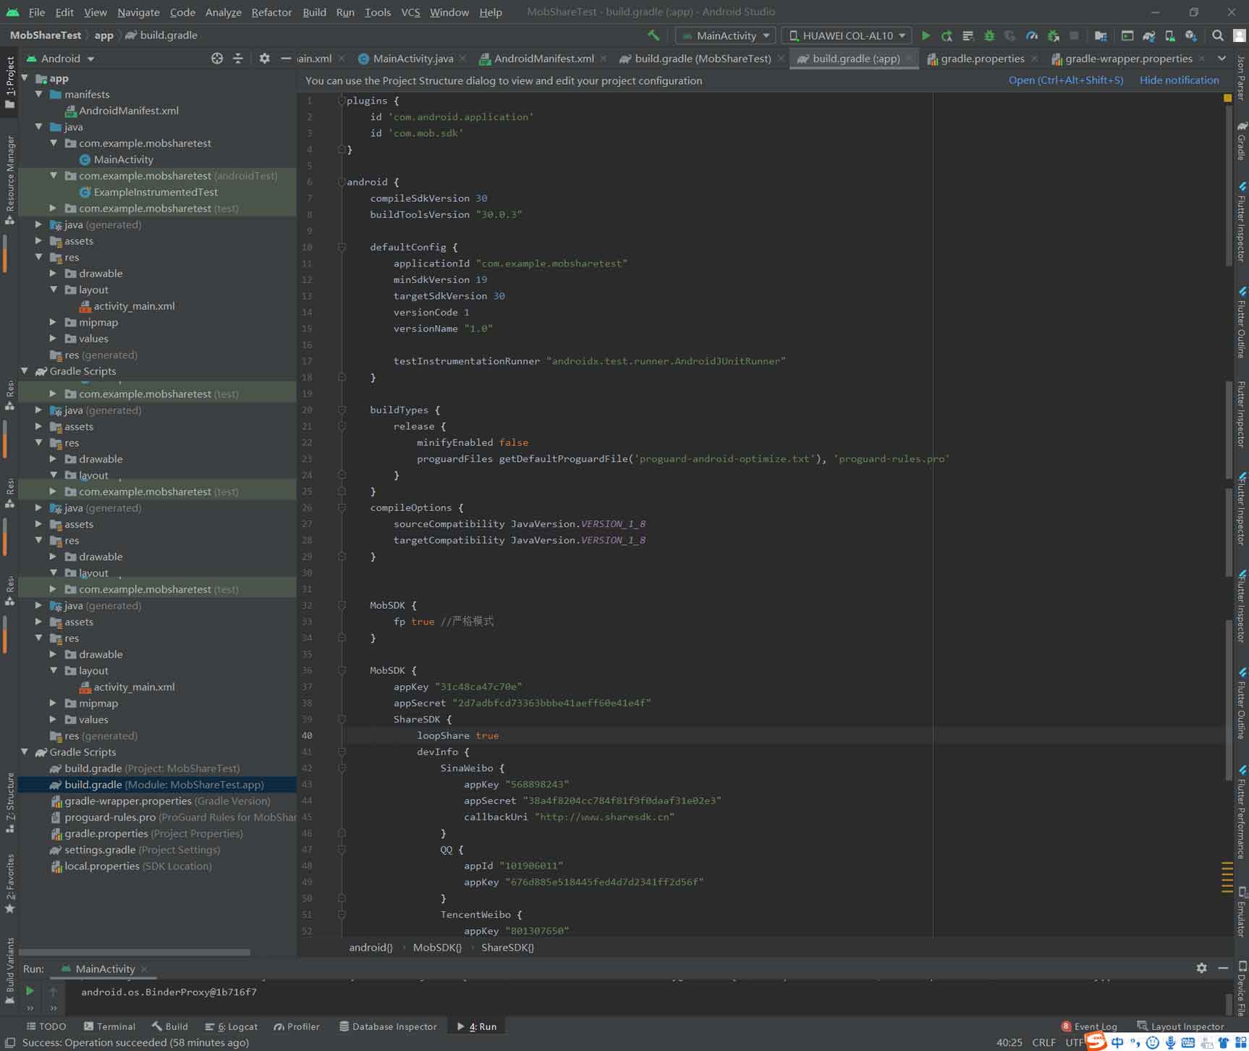
Task: Close the MainActivity.java editor tab
Action: tap(463, 59)
